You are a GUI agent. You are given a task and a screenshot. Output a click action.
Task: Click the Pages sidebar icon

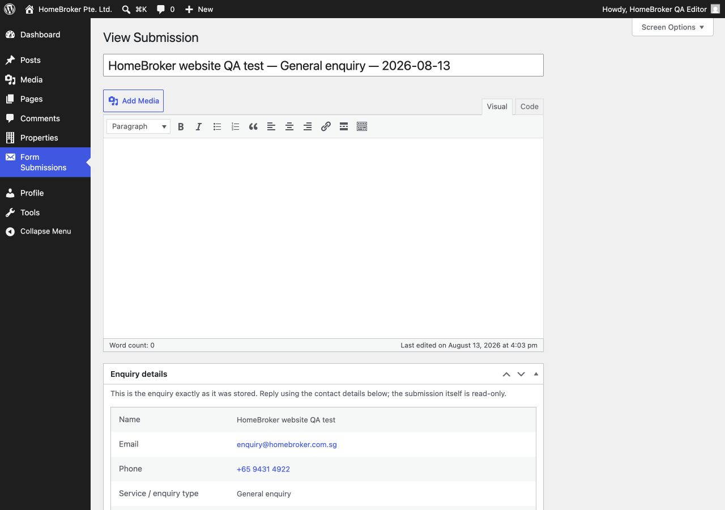[10, 99]
